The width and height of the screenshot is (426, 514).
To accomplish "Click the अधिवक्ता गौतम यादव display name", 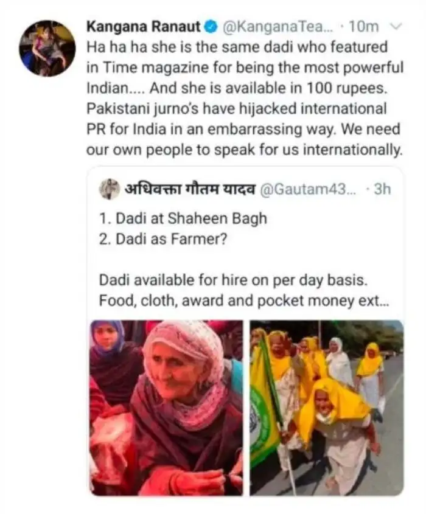I will (x=190, y=189).
